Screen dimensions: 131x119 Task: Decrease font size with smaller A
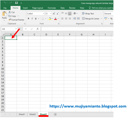[58, 14]
